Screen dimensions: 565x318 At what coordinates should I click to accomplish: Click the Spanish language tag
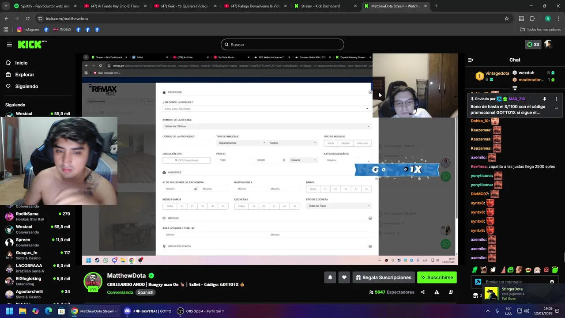[145, 292]
